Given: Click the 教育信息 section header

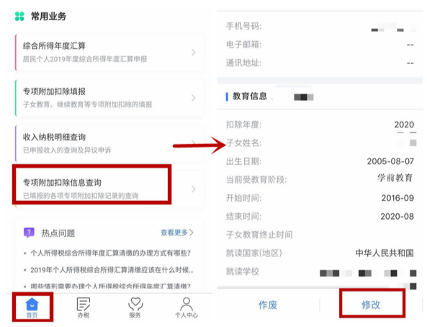Looking at the screenshot, I should (250, 97).
